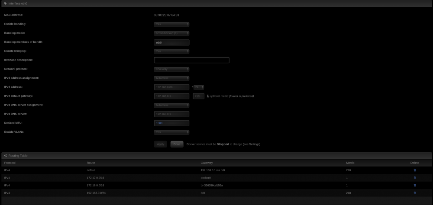Open the IPv4 address assignment dropdown
This screenshot has width=433, height=205.
(x=171, y=78)
